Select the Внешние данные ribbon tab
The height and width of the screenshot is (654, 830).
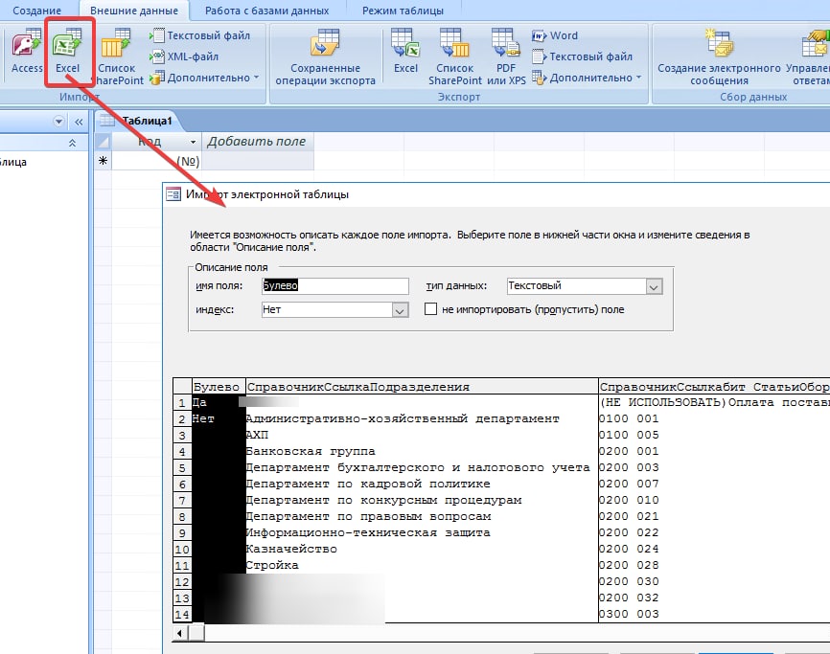(x=134, y=11)
